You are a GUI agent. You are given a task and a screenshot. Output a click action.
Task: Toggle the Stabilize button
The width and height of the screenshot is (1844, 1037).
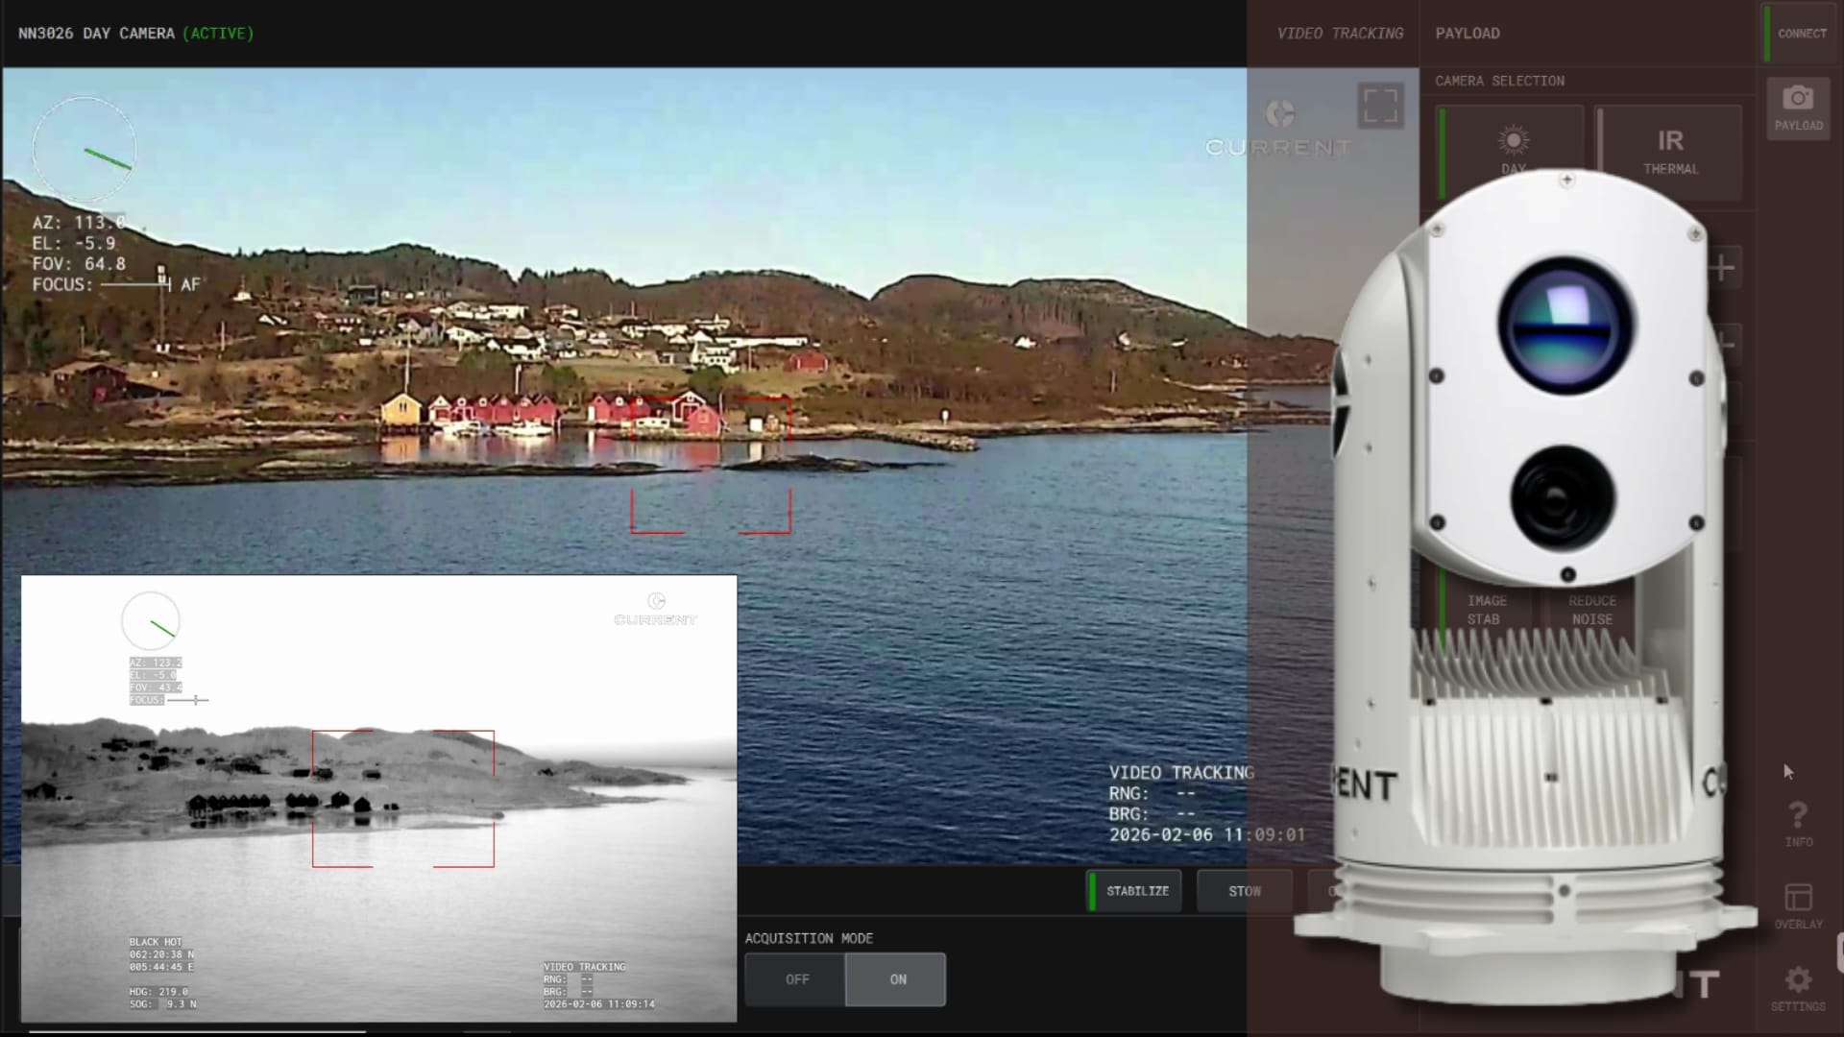(x=1135, y=891)
